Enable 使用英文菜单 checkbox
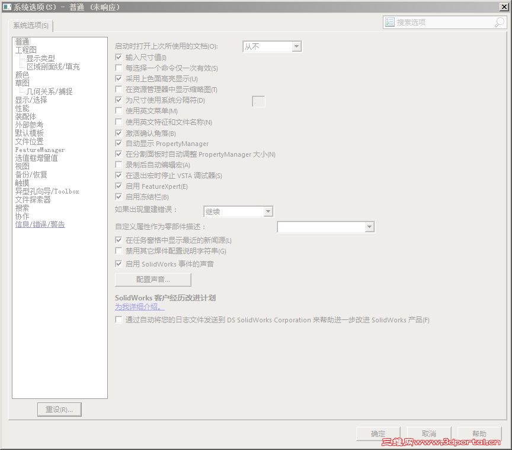Viewport: 512px width, 450px height. pyautogui.click(x=119, y=111)
